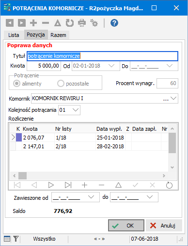Click the table grid icon in status bar
Image resolution: width=188 pixels, height=246 pixels.
coord(7,239)
